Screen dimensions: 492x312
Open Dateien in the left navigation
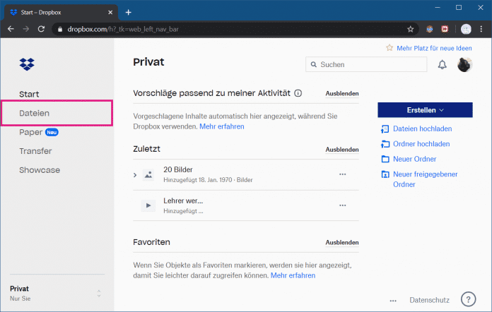[35, 113]
